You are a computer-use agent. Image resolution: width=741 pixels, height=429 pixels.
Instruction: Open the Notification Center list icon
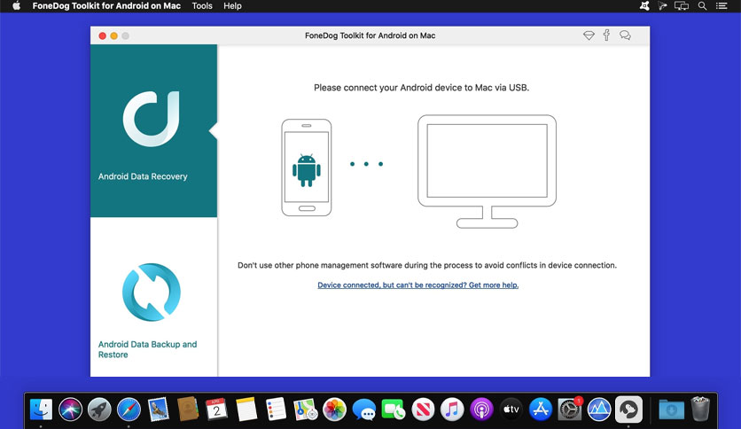tap(721, 5)
